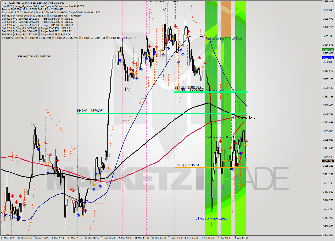
Task: Select the green 3630.353 price tag
Action: point(328,50)
